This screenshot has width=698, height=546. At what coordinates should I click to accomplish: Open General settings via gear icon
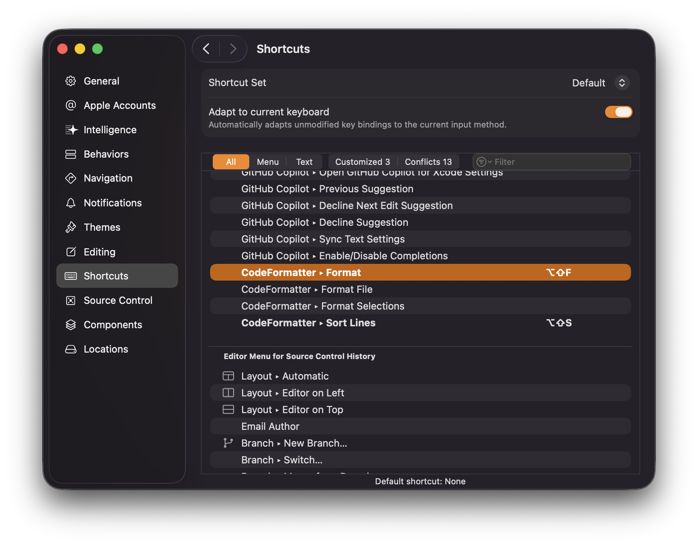[71, 81]
